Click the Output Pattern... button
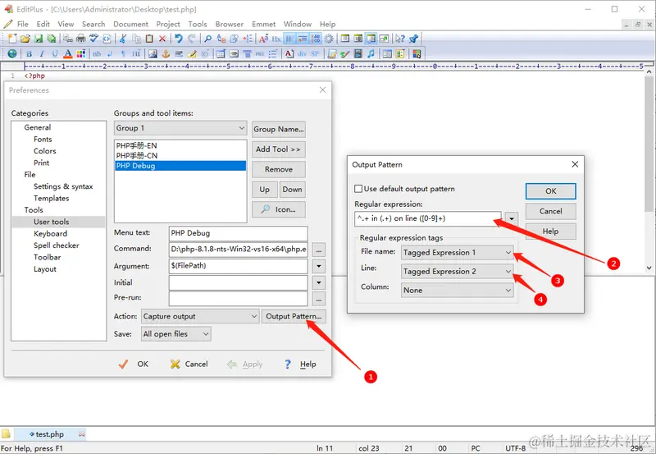The image size is (656, 454). 294,316
